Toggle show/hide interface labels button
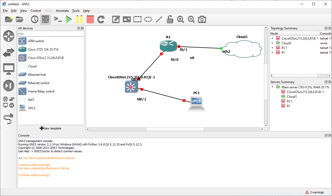Image resolution: width=332 pixels, height=196 pixels. click(x=45, y=19)
